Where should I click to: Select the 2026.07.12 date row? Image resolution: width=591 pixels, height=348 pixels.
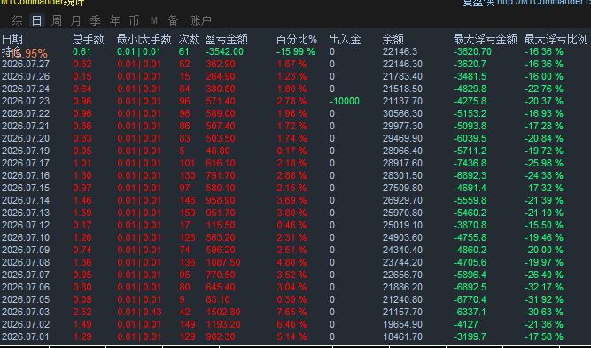pyautogui.click(x=26, y=225)
